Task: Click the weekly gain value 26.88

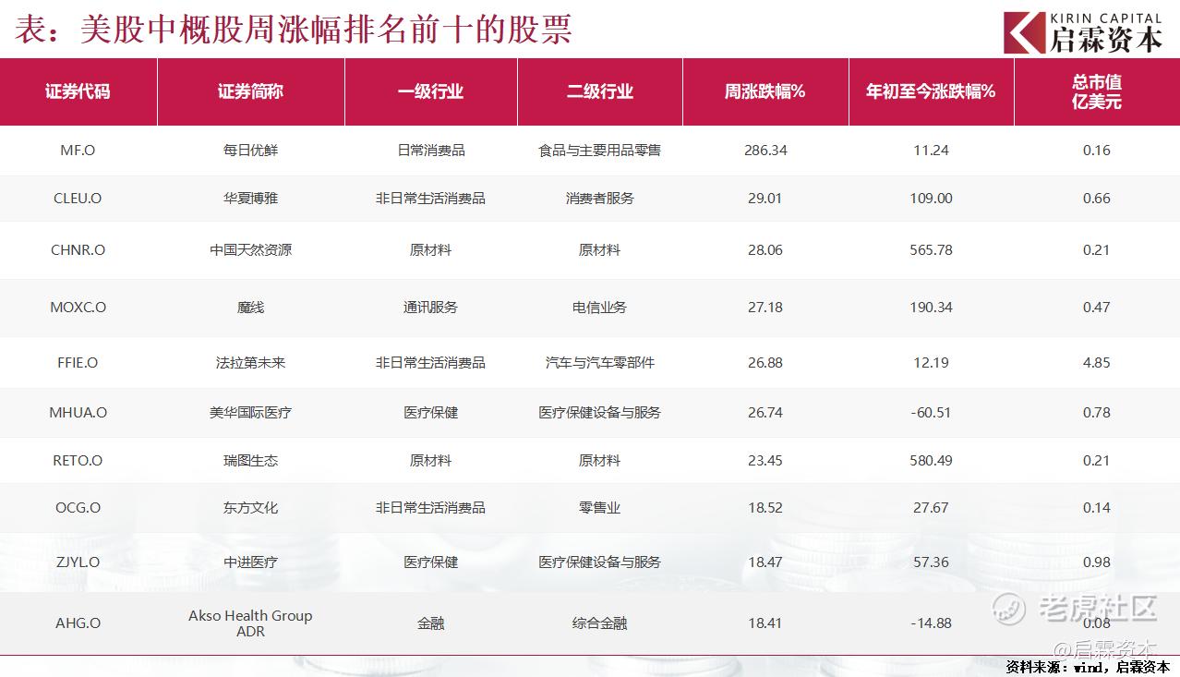Action: tap(765, 362)
